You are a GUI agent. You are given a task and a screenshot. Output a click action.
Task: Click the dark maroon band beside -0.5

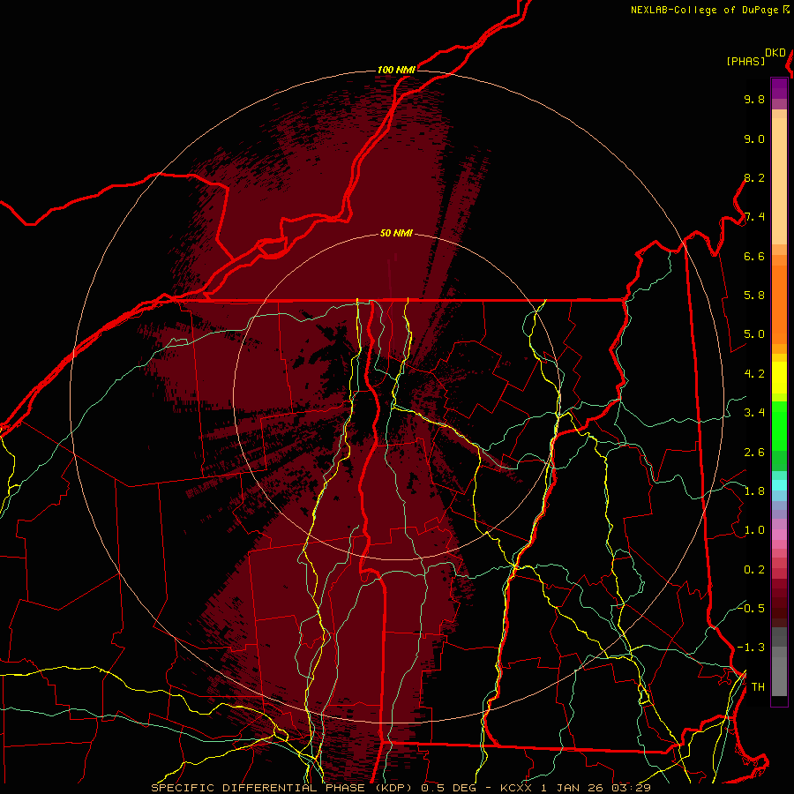click(779, 608)
